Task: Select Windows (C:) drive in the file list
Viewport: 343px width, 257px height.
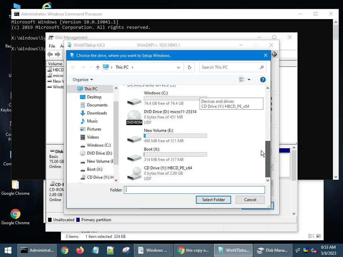Action: point(166,98)
